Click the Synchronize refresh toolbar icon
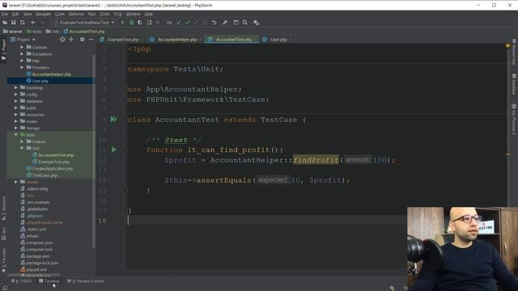Image resolution: width=518 pixels, height=291 pixels. click(x=23, y=23)
